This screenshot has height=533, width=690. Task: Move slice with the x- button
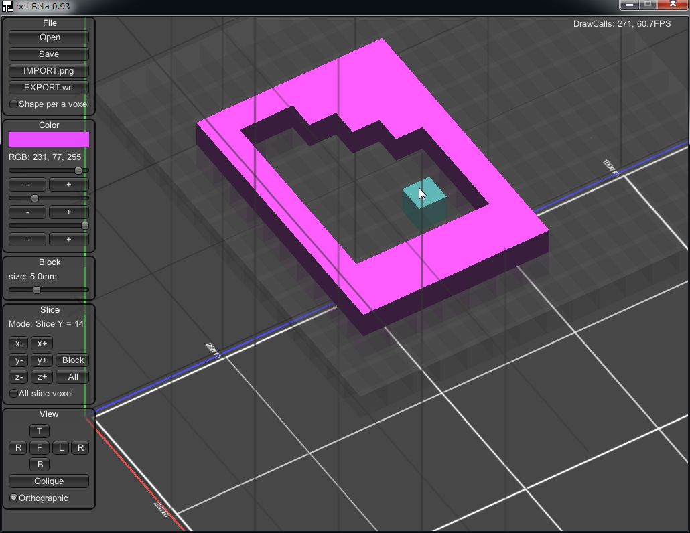[19, 344]
